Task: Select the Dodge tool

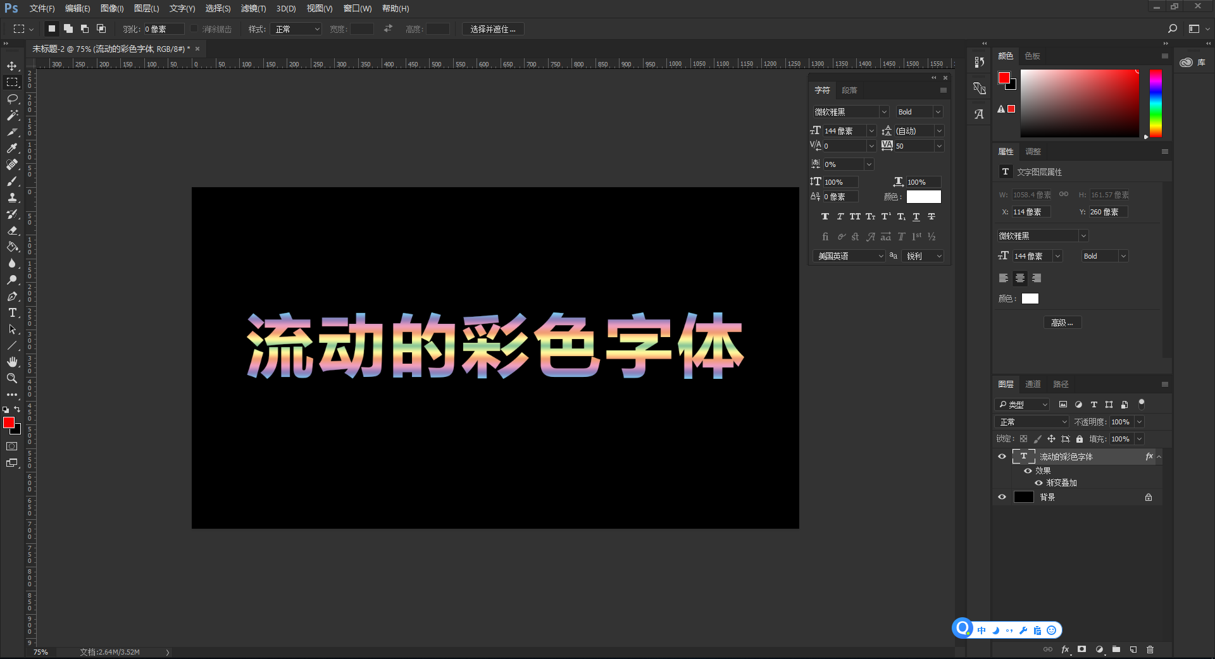Action: (12, 280)
